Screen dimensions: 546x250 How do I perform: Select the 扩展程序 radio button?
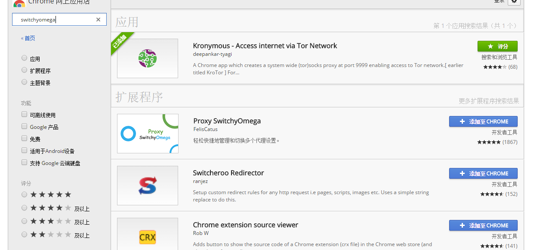click(25, 70)
